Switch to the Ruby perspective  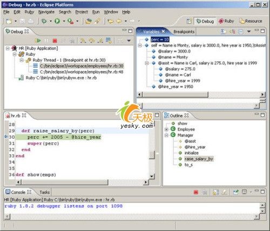point(226,21)
